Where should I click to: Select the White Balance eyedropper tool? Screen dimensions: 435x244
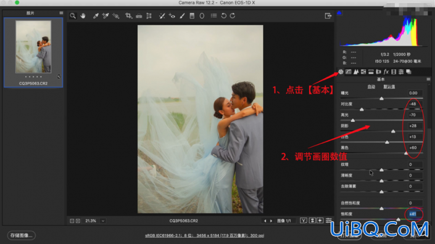[96, 16]
